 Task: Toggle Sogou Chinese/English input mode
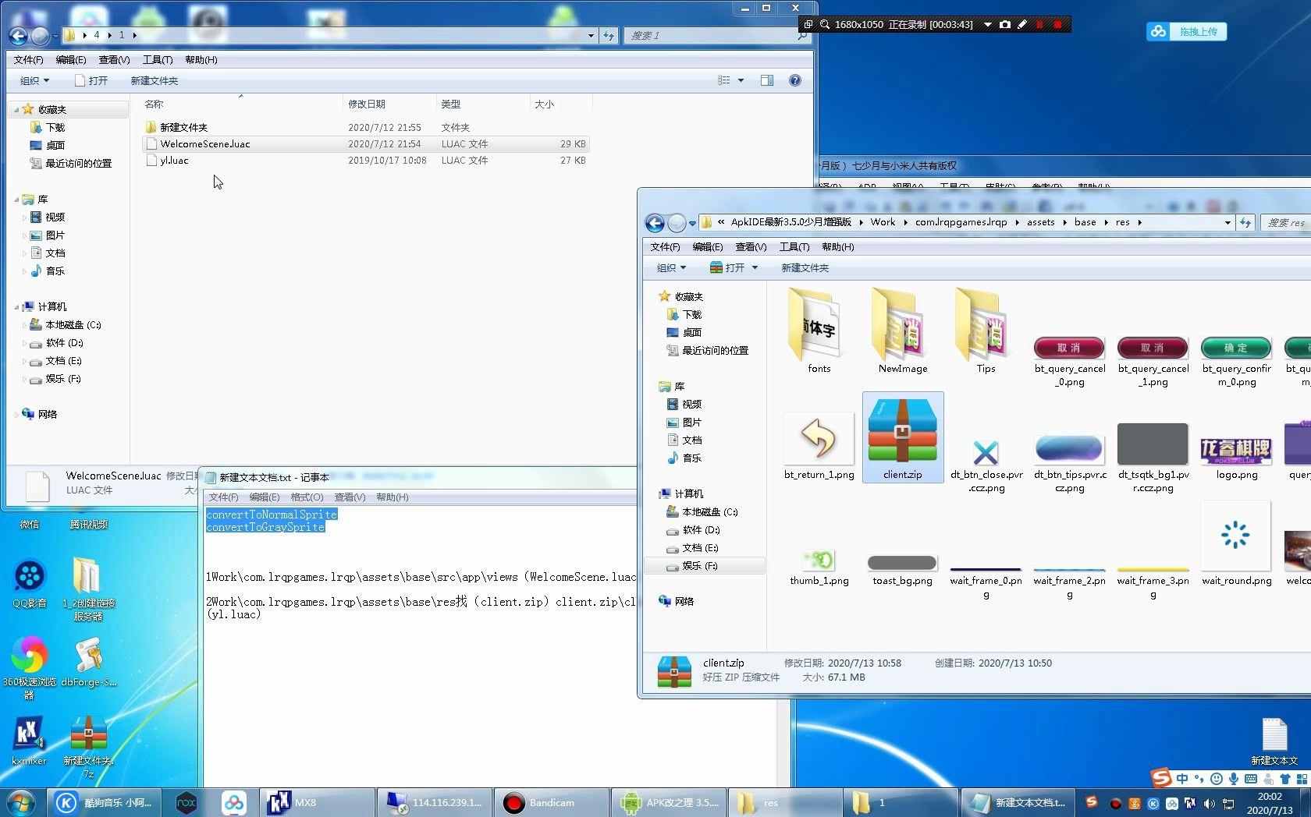coord(1182,779)
